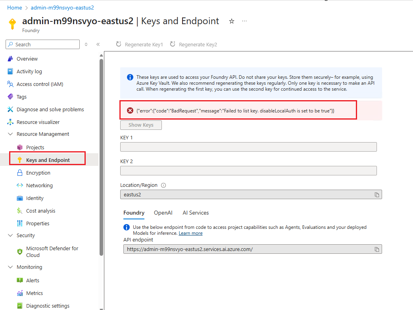Click the Microsoft Defender shield icon

coord(20,252)
